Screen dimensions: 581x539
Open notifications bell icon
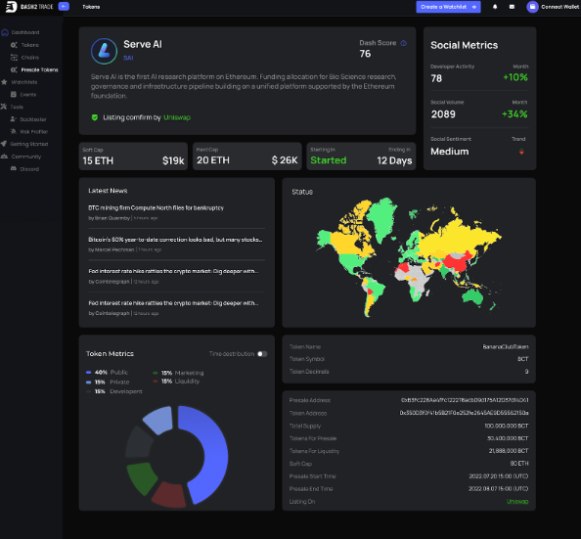[x=495, y=7]
